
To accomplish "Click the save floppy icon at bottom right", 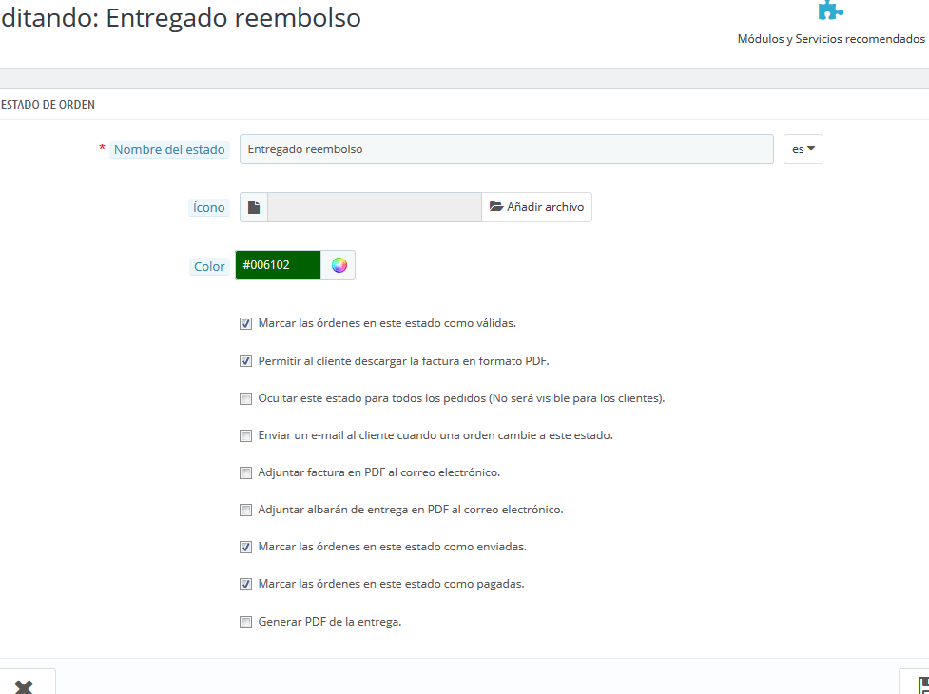I will tap(923, 685).
